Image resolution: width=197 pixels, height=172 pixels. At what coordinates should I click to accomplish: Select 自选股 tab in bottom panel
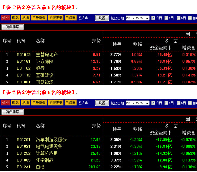[71, 102]
